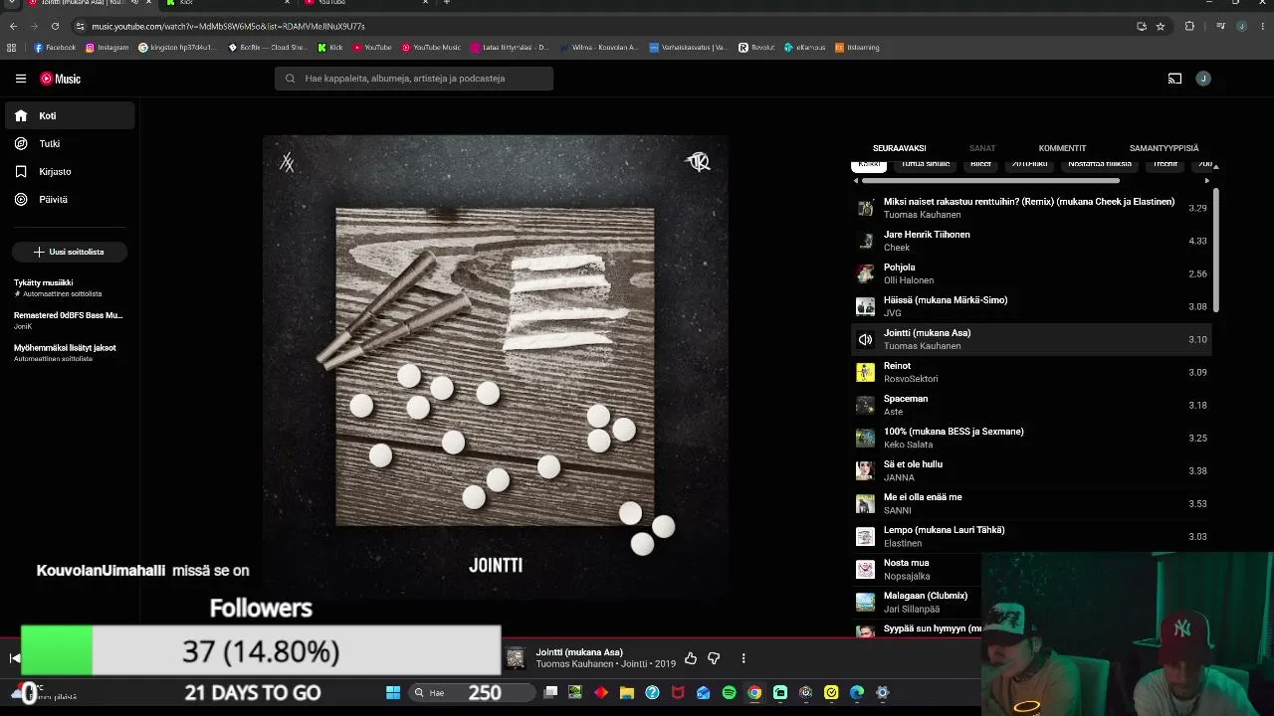Switch to SEURAAVAKSI tab
1274x716 pixels.
pyautogui.click(x=899, y=148)
